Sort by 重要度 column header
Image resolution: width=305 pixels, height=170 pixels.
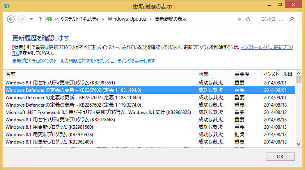coord(246,74)
